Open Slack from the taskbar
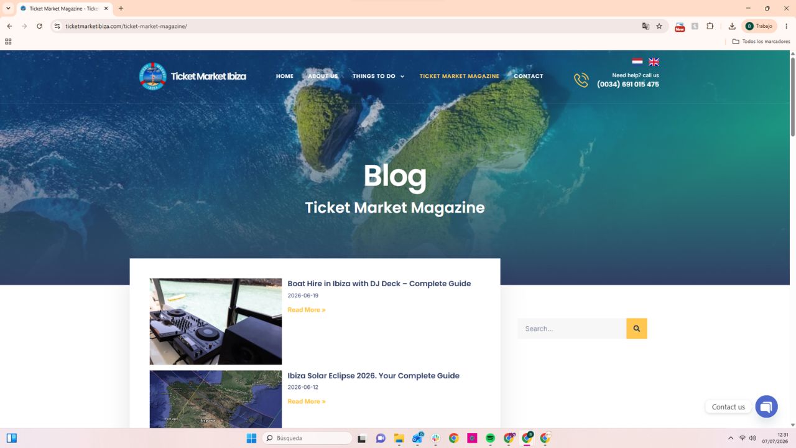This screenshot has height=448, width=796. pos(435,438)
